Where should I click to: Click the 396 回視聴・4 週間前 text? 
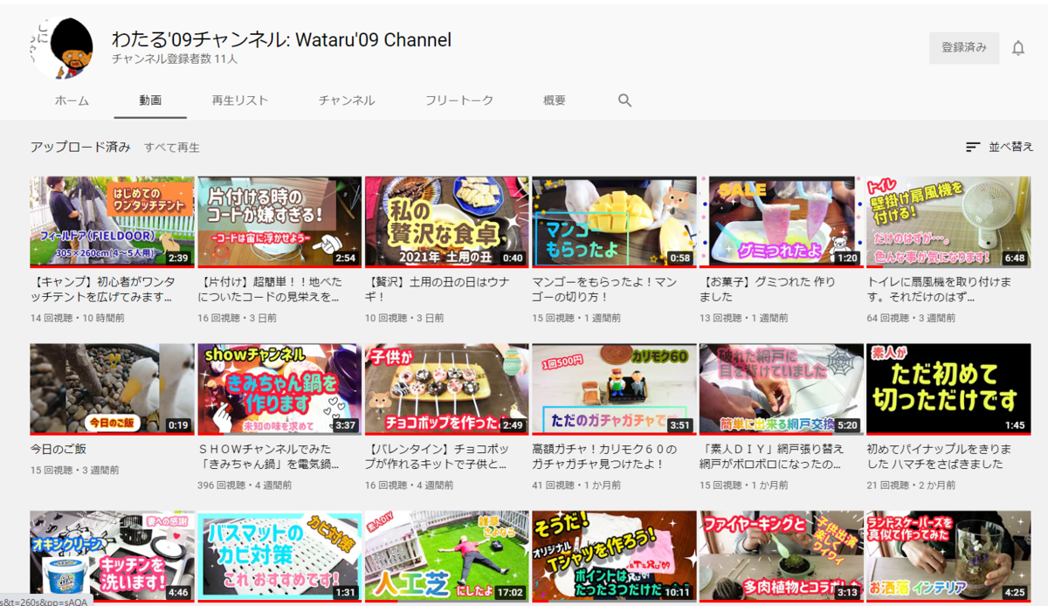[245, 485]
